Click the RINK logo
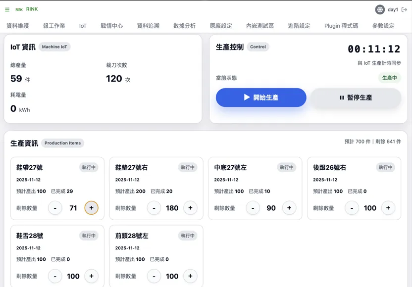 click(27, 9)
